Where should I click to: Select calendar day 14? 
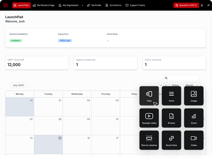[20, 144]
